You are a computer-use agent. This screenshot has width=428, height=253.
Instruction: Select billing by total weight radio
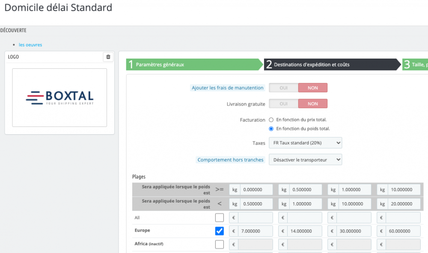coord(271,129)
